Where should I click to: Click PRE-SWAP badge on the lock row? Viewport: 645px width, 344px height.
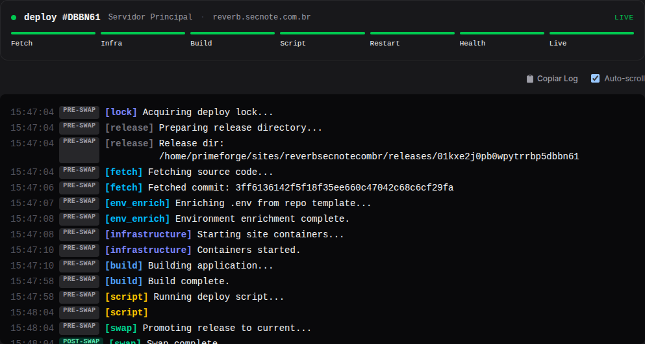(79, 112)
